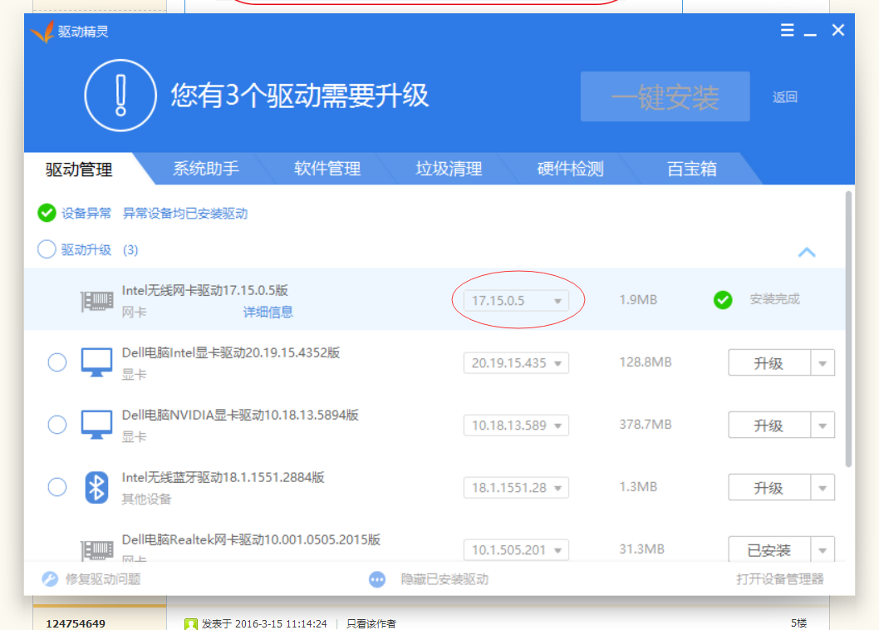The width and height of the screenshot is (879, 630).
Task: Close the 驱动精灵 window
Action: (x=838, y=30)
